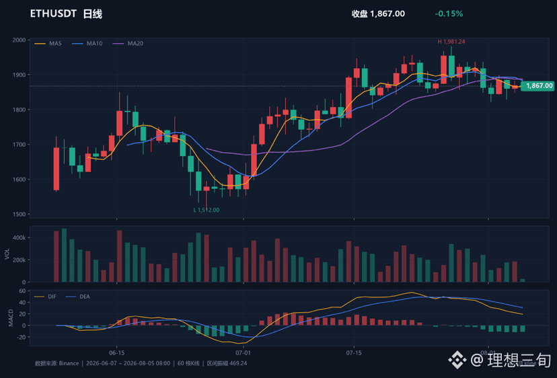This screenshot has height=378, width=557.
Task: Click the DEA legend label
Action: coord(85,297)
